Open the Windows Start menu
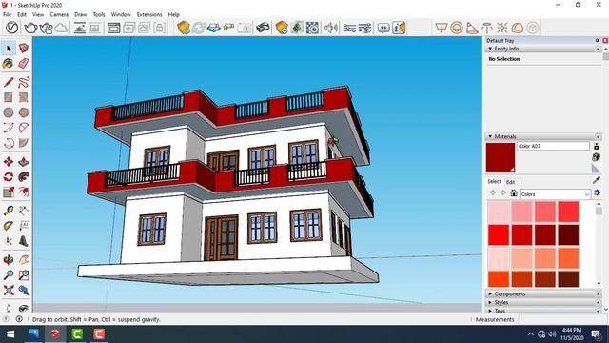The height and width of the screenshot is (343, 609). click(10, 334)
